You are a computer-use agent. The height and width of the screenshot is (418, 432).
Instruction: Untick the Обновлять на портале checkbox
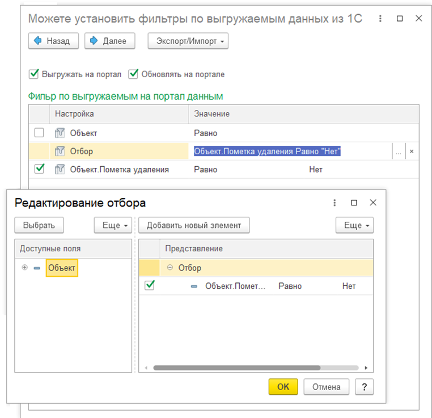pos(134,74)
